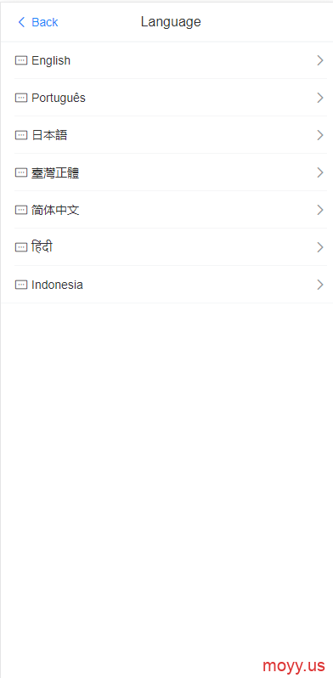Click the icon beside Português
Screen dimensions: 333x678
tap(20, 98)
